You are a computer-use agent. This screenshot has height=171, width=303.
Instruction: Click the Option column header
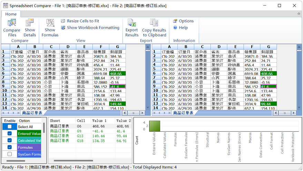tap(29, 121)
